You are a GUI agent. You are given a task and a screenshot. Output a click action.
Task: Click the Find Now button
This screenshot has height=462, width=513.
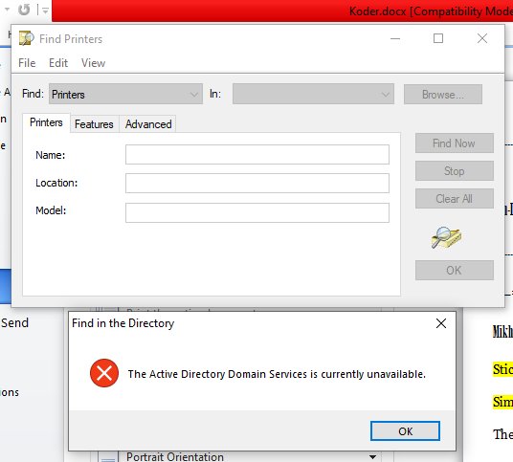pos(454,143)
